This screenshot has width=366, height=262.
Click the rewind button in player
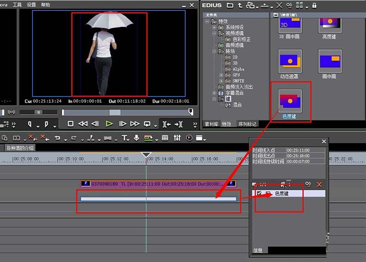[83, 124]
